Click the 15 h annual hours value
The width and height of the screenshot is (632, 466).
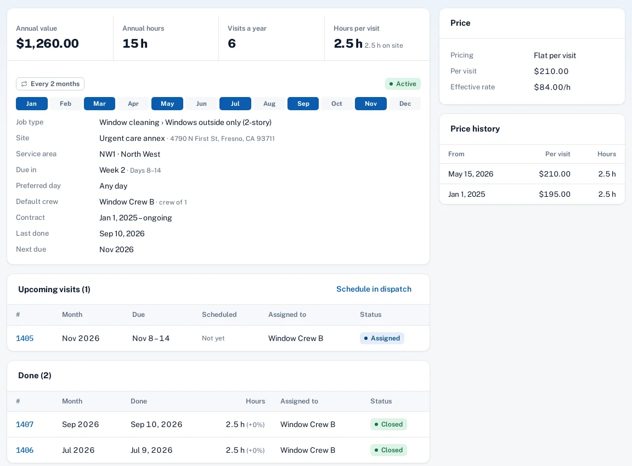[x=135, y=43]
